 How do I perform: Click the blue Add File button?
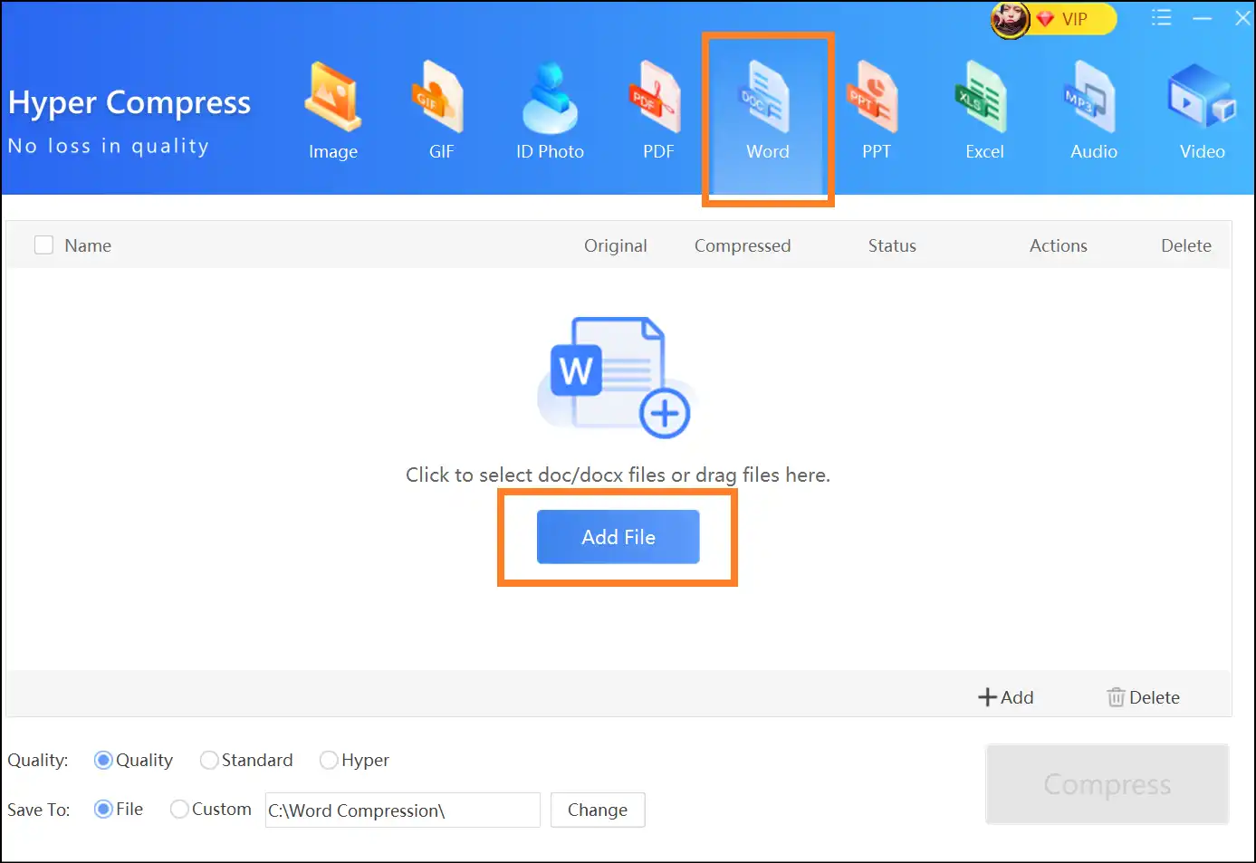coord(618,537)
